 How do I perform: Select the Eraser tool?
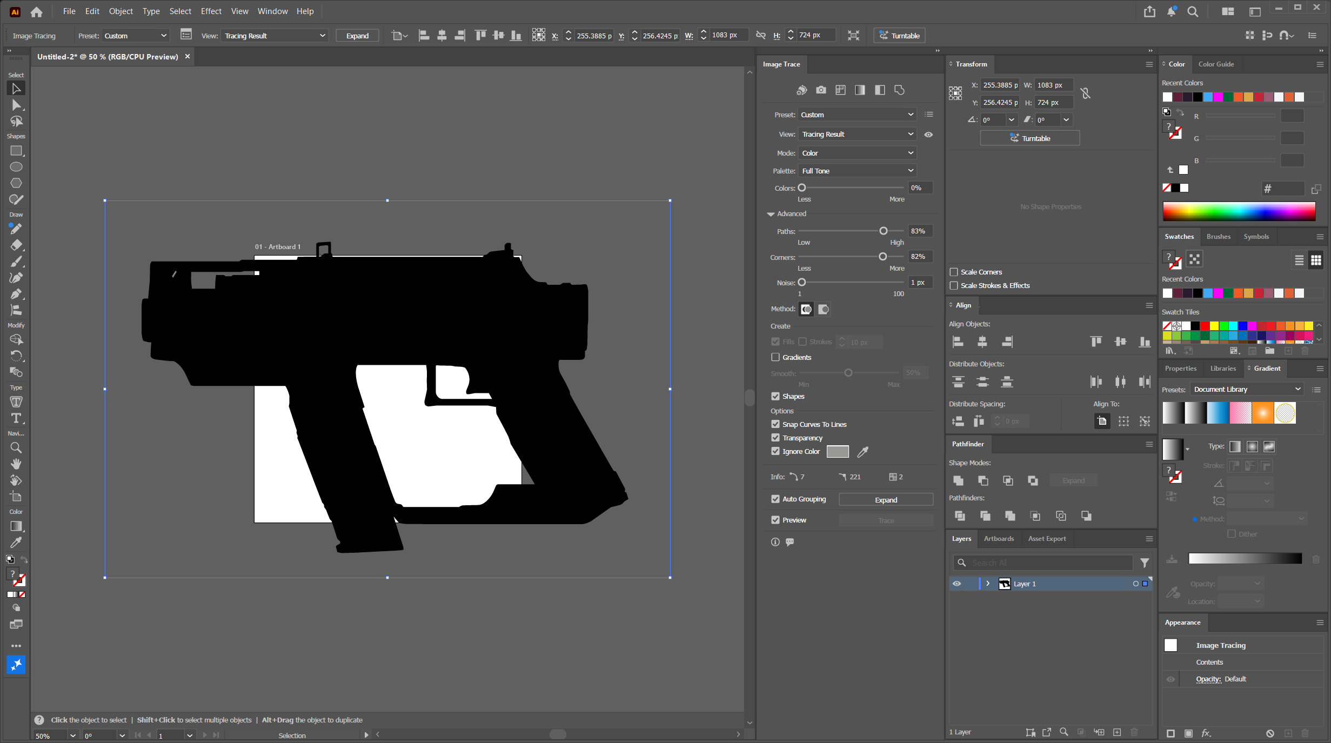[x=16, y=245]
